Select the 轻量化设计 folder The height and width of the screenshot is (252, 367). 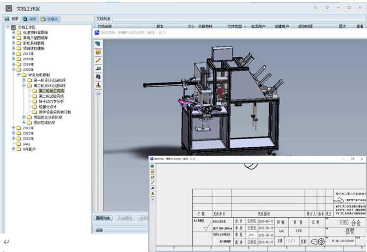(47, 107)
